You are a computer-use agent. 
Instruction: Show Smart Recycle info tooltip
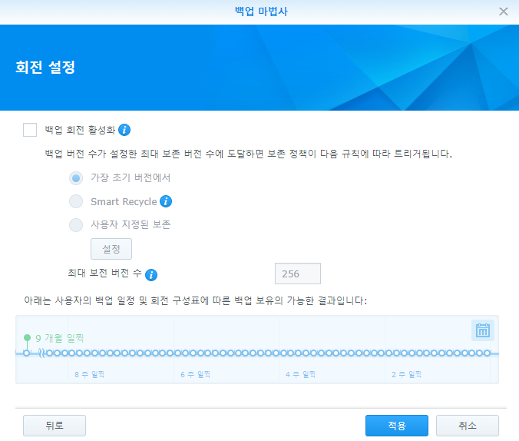[x=166, y=201]
